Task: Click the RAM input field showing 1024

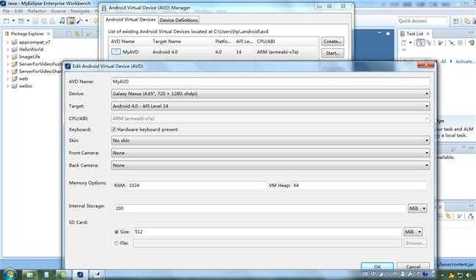Action: [x=197, y=185]
